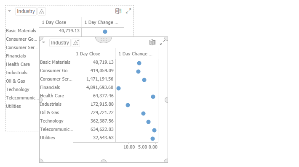Viewport: 299px width, 167px height.
Task: Maximize the front Industry visualization
Action: click(163, 42)
